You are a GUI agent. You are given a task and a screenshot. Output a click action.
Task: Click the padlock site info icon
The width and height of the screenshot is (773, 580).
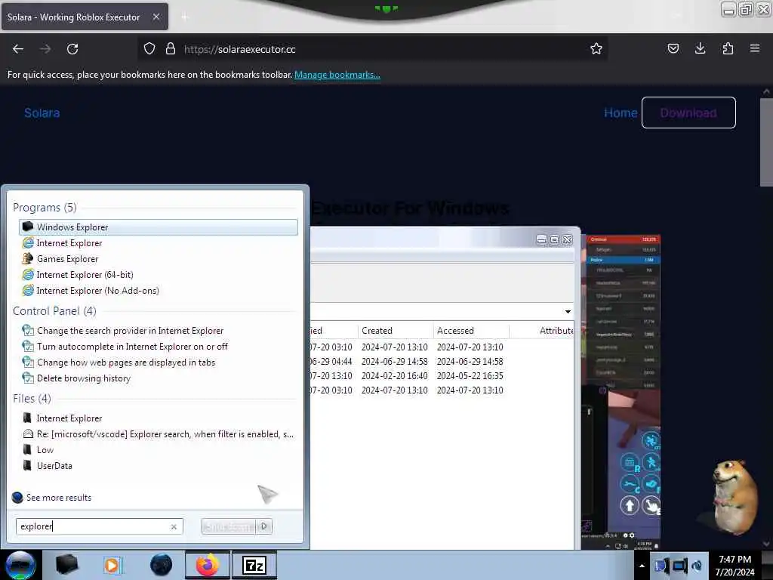171,49
